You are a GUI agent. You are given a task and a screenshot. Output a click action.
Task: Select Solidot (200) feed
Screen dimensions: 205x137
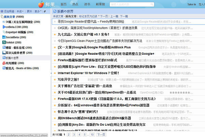coord(14,42)
